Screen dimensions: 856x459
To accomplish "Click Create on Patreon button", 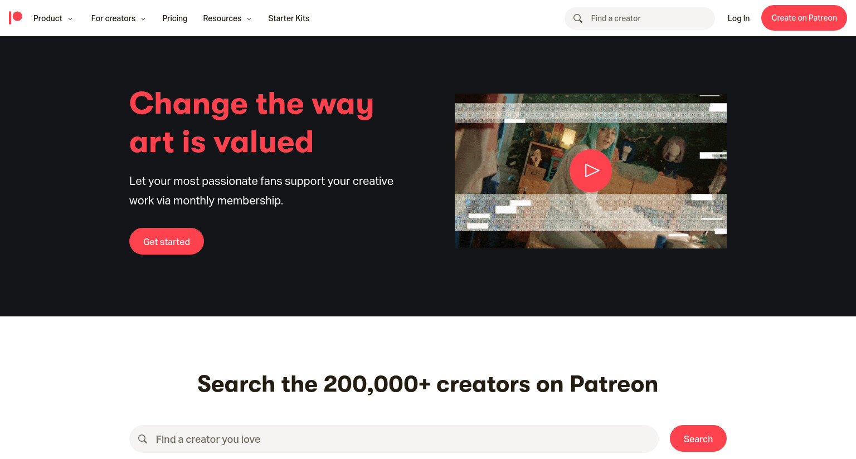I will 804,18.
